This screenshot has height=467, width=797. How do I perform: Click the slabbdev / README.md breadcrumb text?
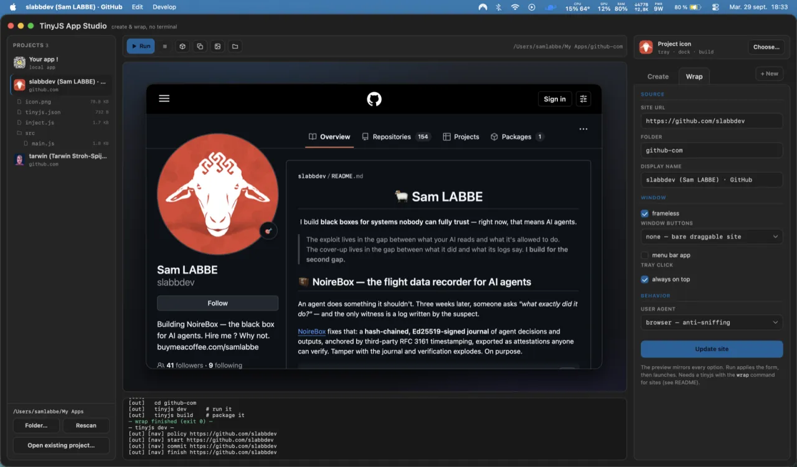click(331, 176)
